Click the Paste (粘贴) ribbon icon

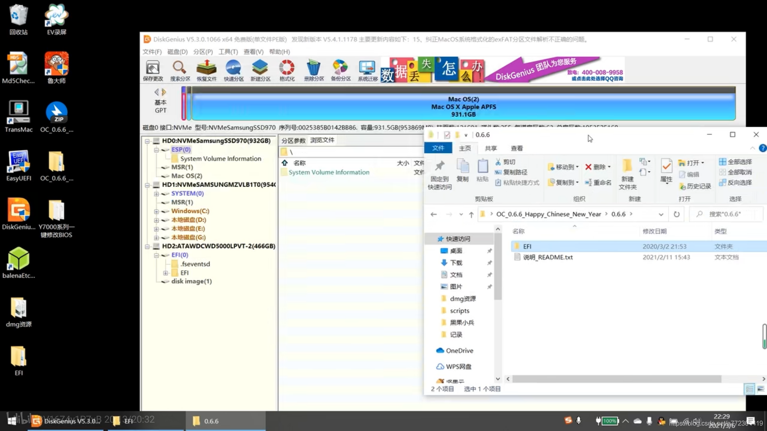coord(483,170)
